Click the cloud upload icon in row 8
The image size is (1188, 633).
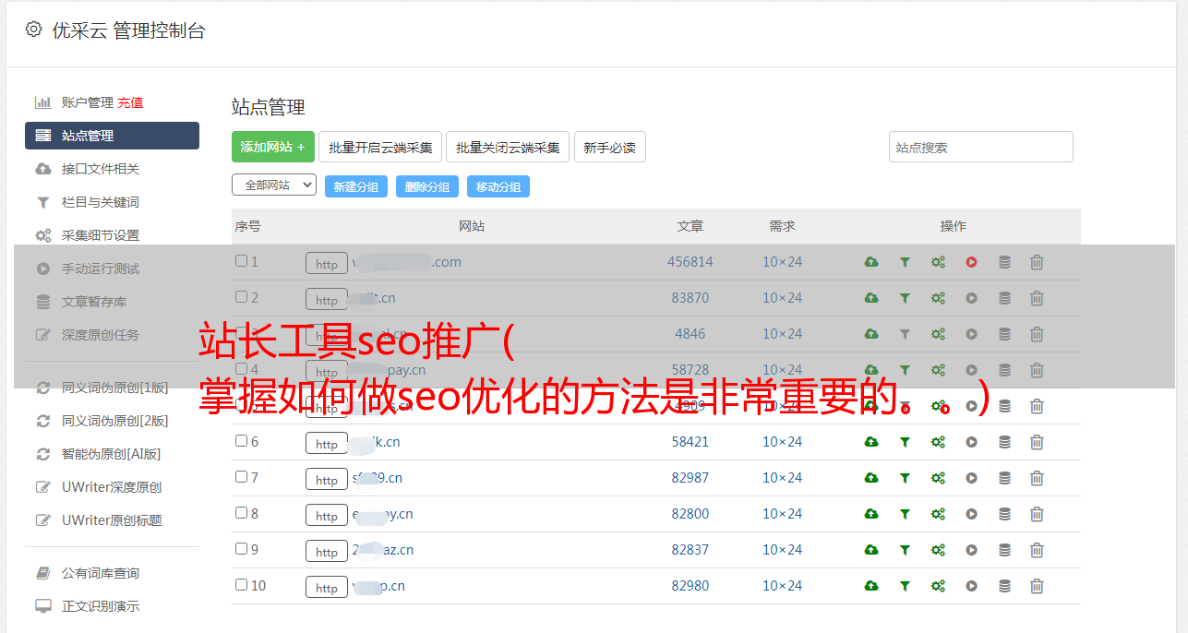(x=871, y=514)
